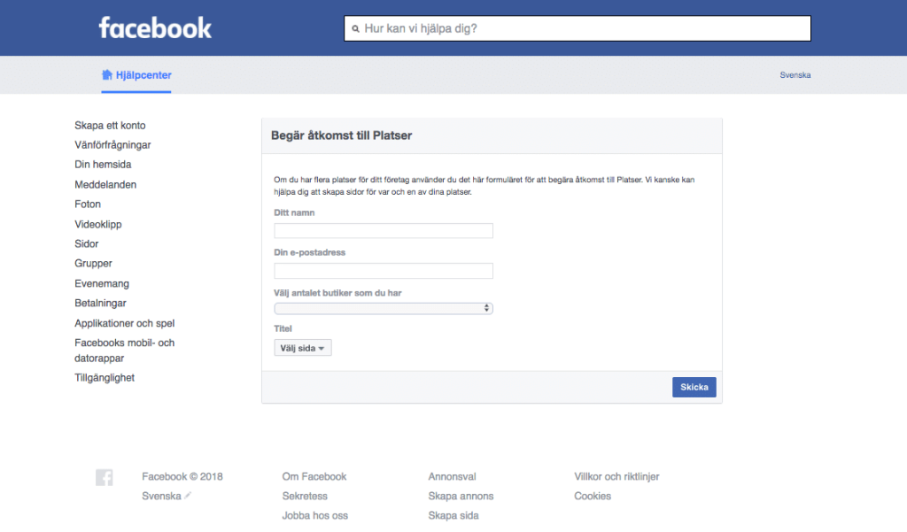Click the 'Ditt namn' input field
The width and height of the screenshot is (907, 532).
383,230
